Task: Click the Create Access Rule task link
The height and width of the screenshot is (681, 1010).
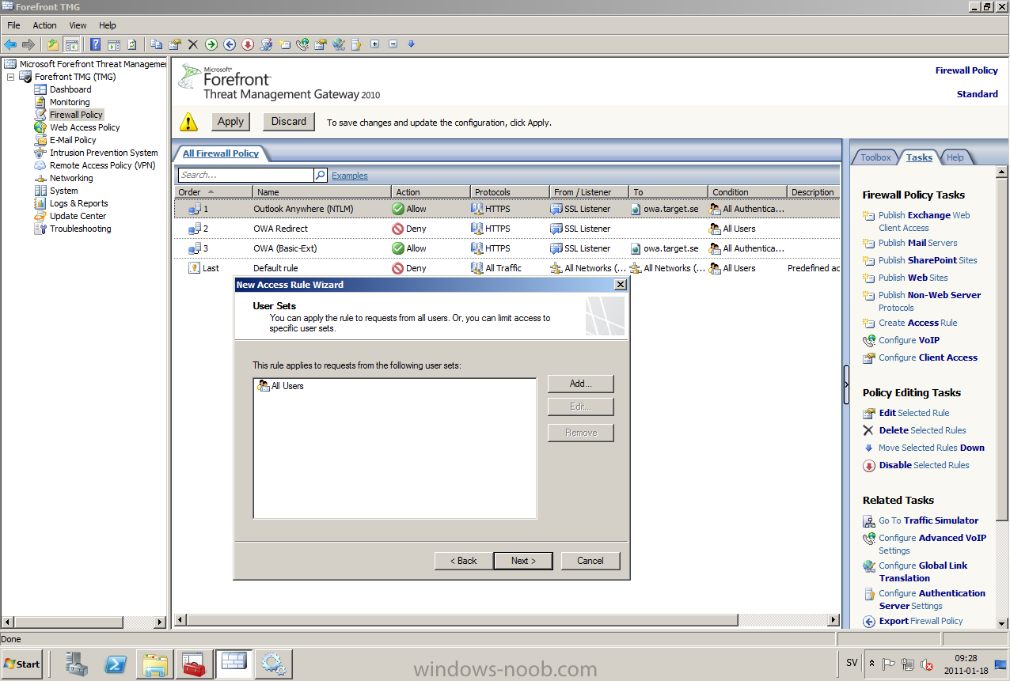Action: click(x=918, y=323)
